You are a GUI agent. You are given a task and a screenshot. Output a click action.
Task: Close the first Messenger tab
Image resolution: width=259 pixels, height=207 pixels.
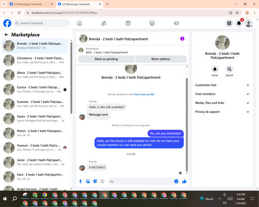point(52,4)
